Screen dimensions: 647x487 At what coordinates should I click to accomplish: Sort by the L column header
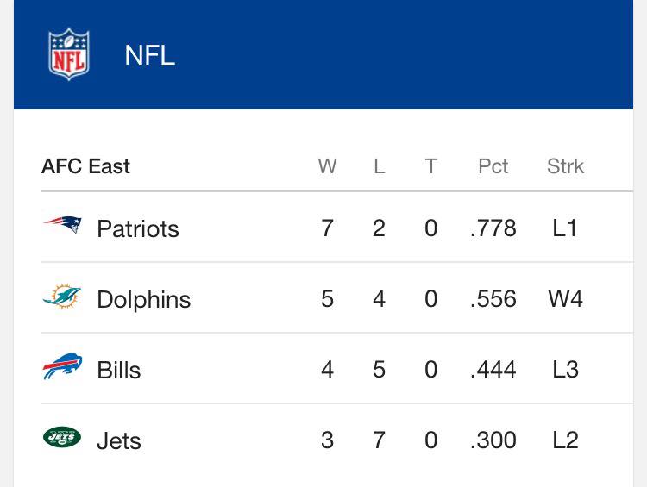380,166
